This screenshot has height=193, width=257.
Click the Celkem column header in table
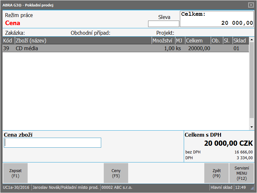click(198, 41)
